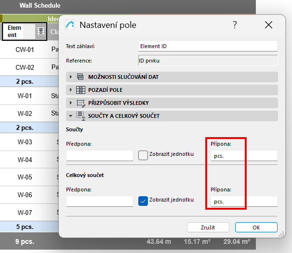Viewport: 292px width, 253px height.
Task: Expand the Pozadí pole section
Action: pos(70,90)
